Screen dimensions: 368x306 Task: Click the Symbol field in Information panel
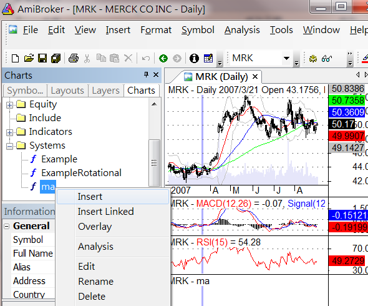[32, 240]
